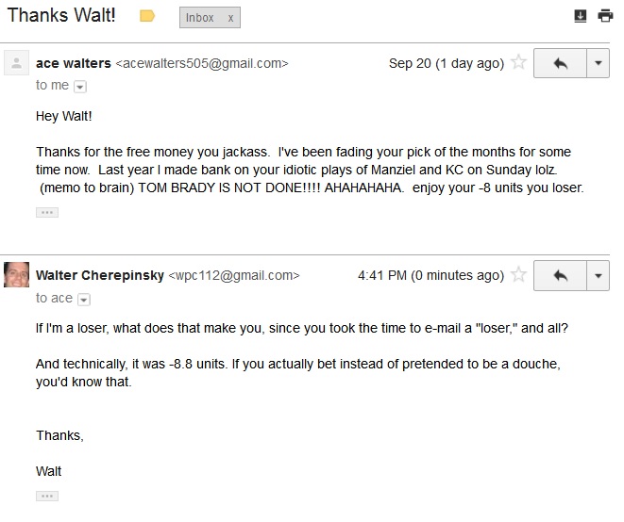Reply to ace walters' email

click(x=560, y=63)
